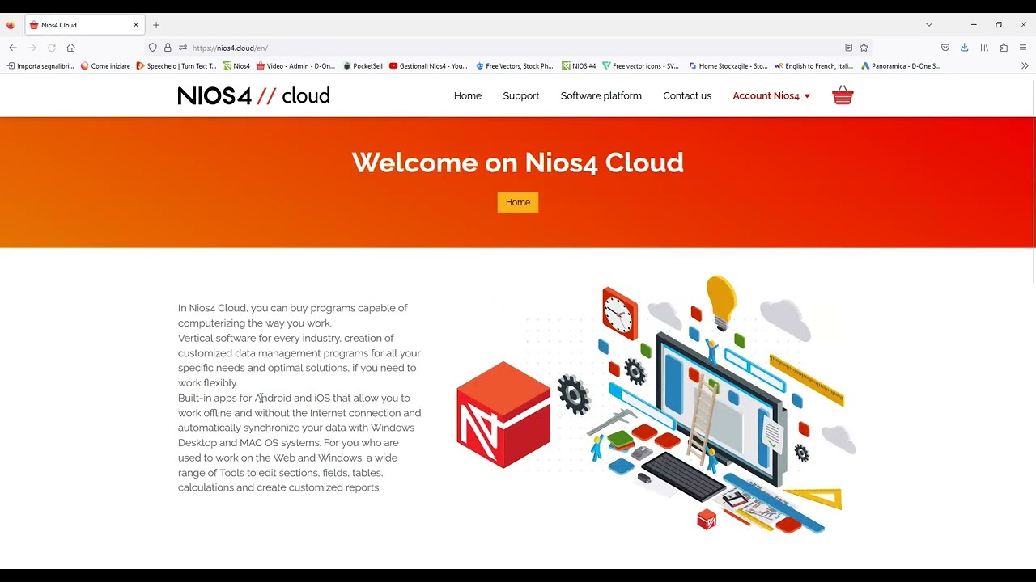Open the Speechelo Turn Text bookmark
The height and width of the screenshot is (582, 1036).
point(176,66)
